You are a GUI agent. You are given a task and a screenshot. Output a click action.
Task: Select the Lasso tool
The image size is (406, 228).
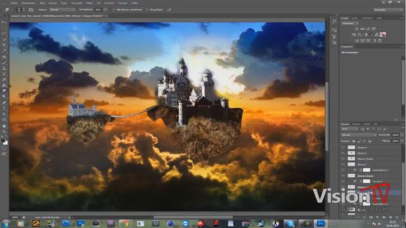4,34
